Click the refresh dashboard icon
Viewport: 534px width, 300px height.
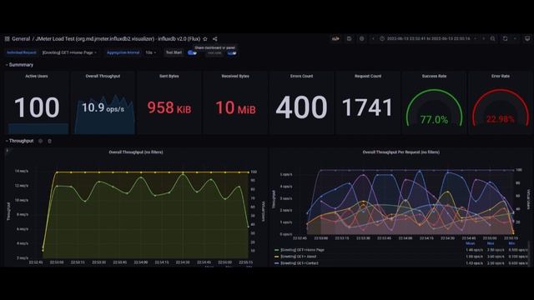click(x=505, y=39)
